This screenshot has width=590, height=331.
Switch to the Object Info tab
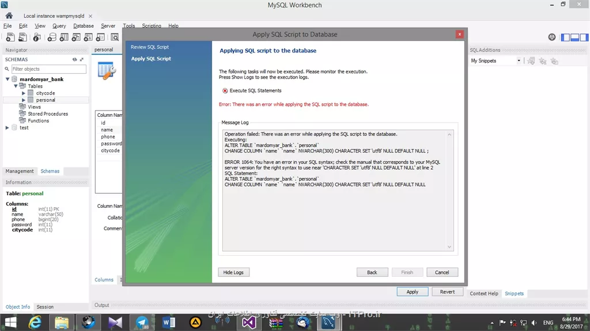tap(18, 307)
